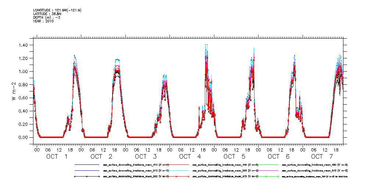Click the plain black legend line sample for 410

click(x=87, y=164)
